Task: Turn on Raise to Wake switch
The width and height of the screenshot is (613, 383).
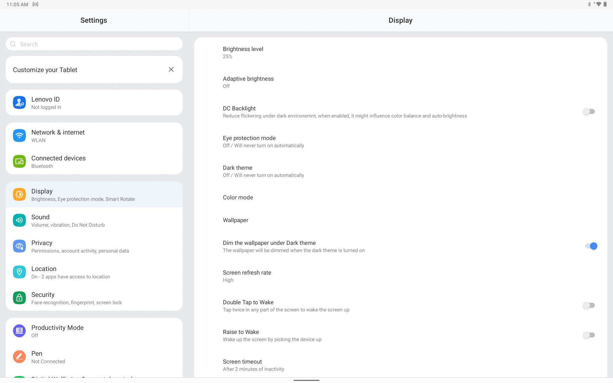Action: (x=588, y=335)
